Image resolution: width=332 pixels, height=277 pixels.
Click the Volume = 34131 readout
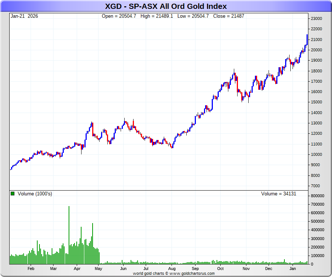[x=279, y=194]
